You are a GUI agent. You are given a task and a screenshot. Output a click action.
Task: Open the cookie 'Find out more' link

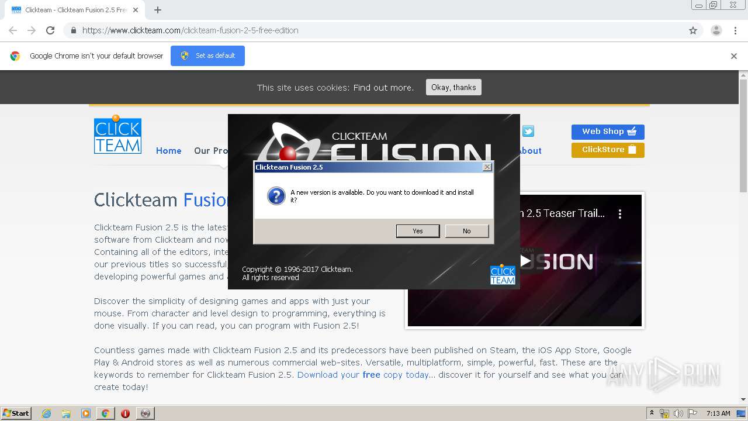(x=383, y=88)
